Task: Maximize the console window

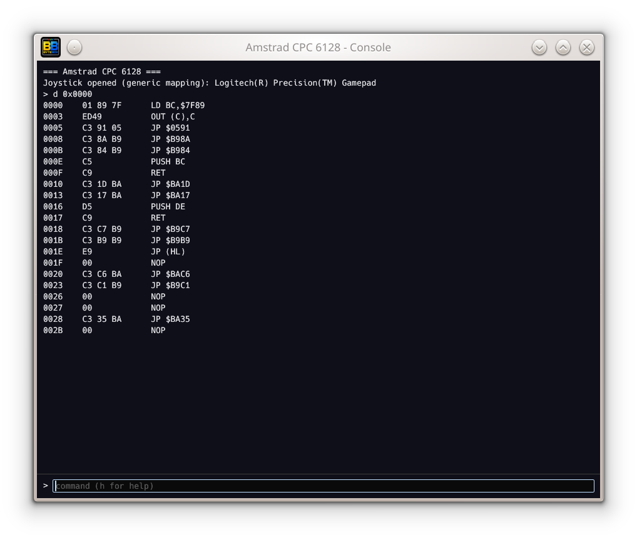Action: point(563,47)
